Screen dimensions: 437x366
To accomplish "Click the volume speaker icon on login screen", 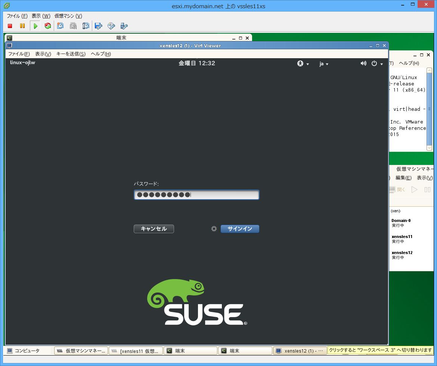I will point(363,63).
